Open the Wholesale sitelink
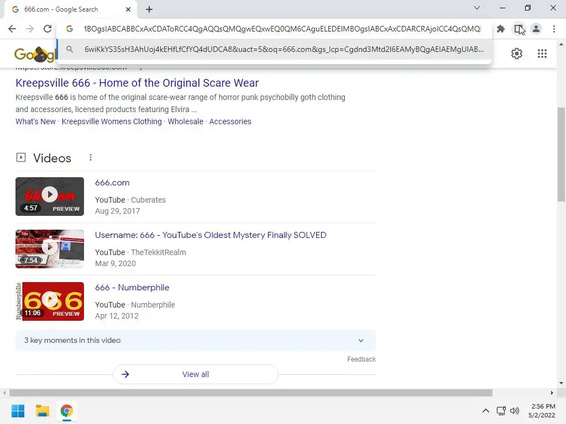This screenshot has width=566, height=424. (186, 121)
